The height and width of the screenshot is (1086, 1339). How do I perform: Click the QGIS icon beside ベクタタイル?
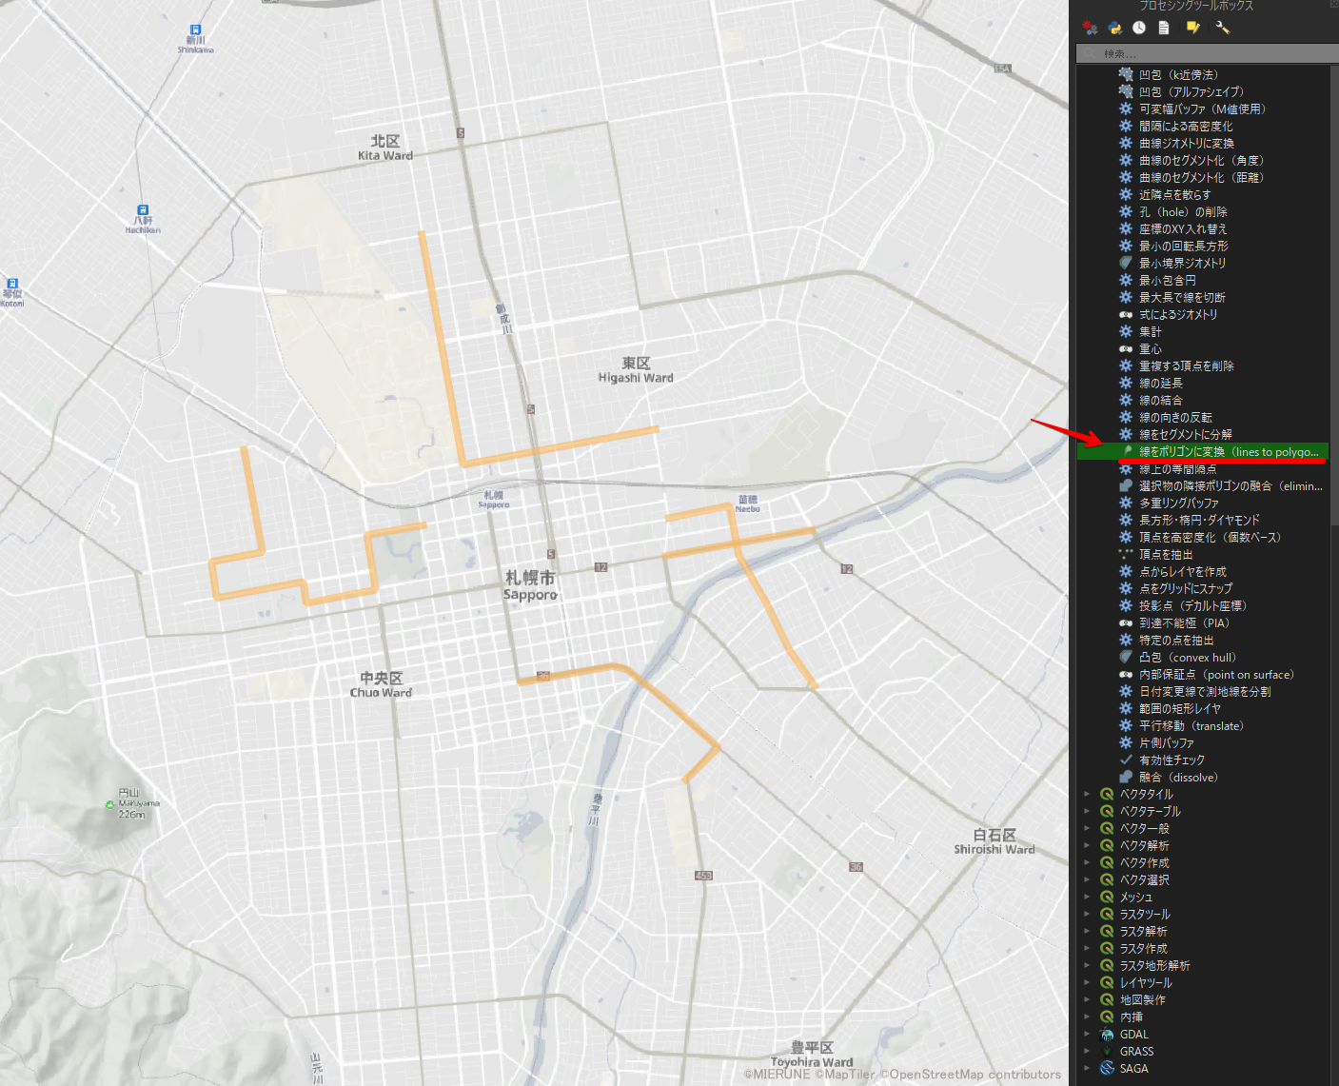1107,794
